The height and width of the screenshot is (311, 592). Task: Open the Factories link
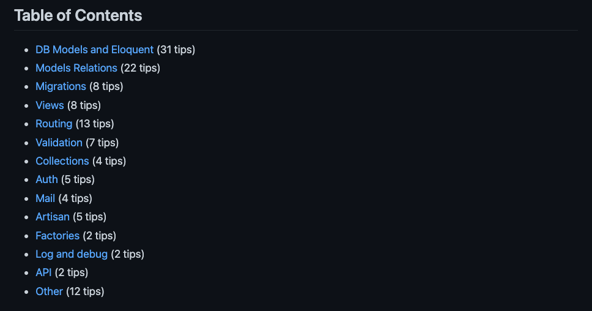pos(57,236)
